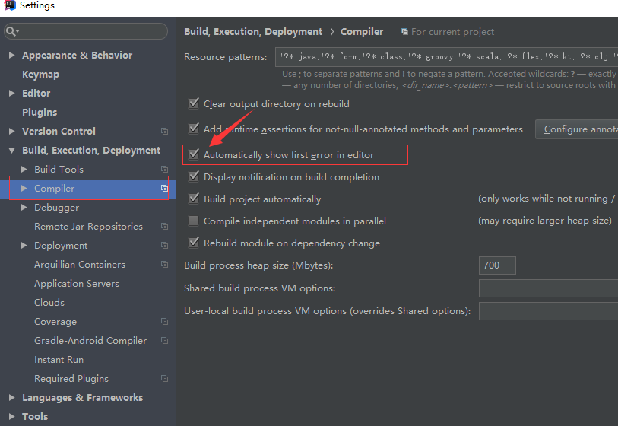Open the Keymap settings page
Viewport: 618px width, 426px height.
[40, 75]
